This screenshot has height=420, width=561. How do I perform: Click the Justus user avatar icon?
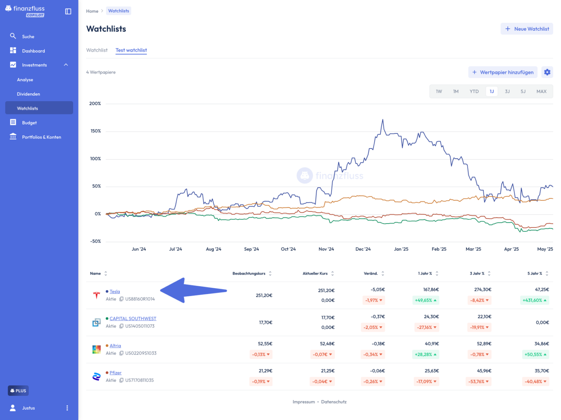coord(13,408)
